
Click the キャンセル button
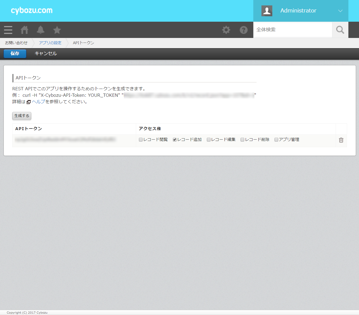(46, 53)
